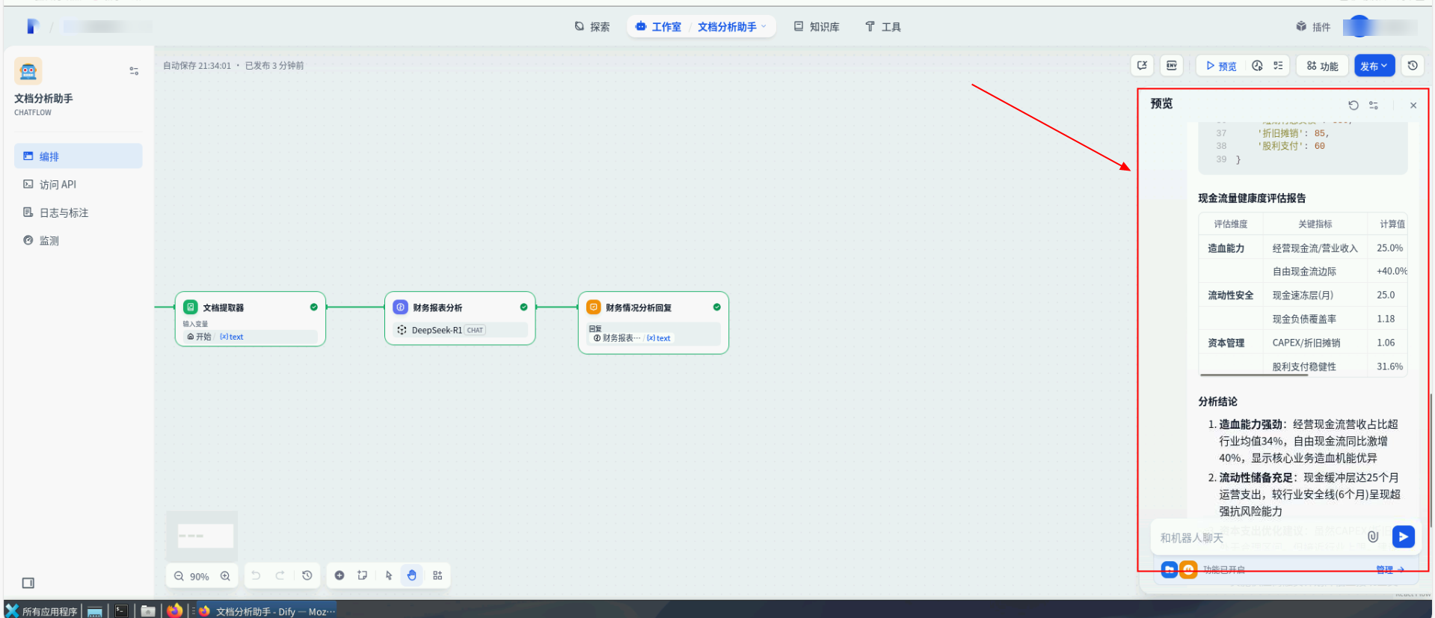Expand the 文档分析助手 app switcher dropdown
The image size is (1435, 618).
pyautogui.click(x=732, y=27)
